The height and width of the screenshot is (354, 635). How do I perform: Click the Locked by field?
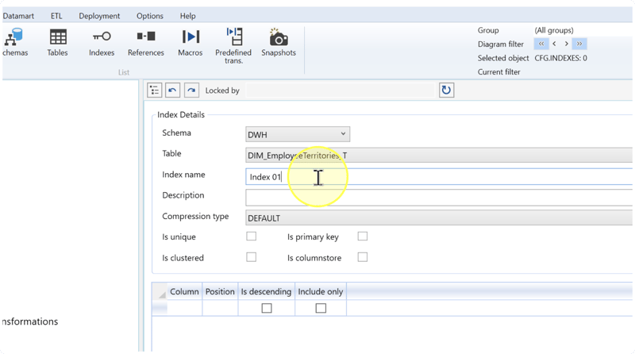point(341,90)
